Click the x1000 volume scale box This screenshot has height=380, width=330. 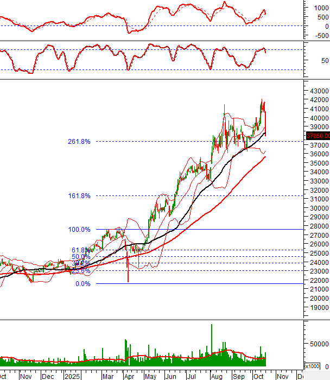(313, 366)
